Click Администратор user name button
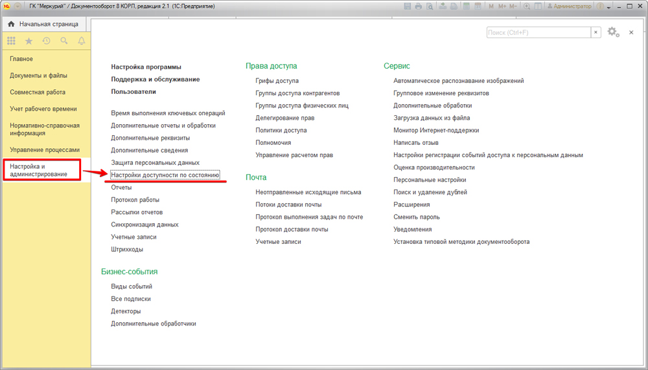 coord(570,6)
